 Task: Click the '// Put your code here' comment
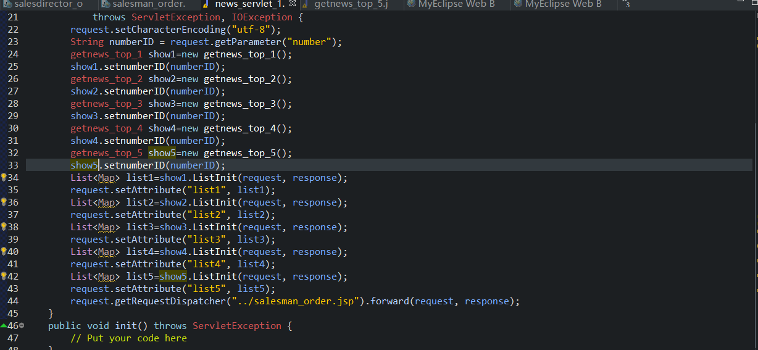[x=128, y=338]
